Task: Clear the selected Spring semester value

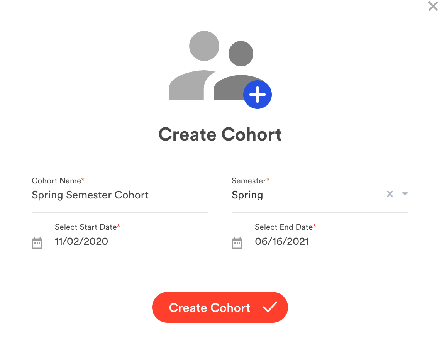Action: [390, 194]
